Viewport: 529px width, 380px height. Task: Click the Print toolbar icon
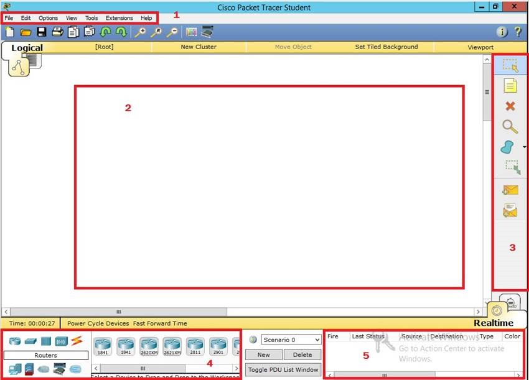click(x=57, y=32)
